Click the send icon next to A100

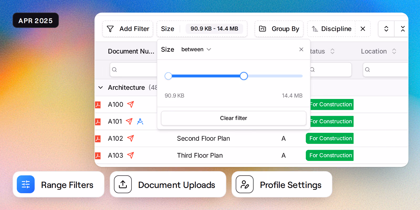click(x=130, y=104)
